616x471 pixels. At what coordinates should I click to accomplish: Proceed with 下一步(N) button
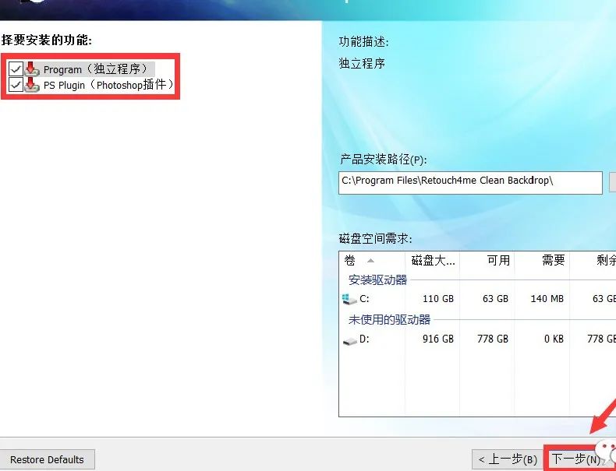click(575, 459)
